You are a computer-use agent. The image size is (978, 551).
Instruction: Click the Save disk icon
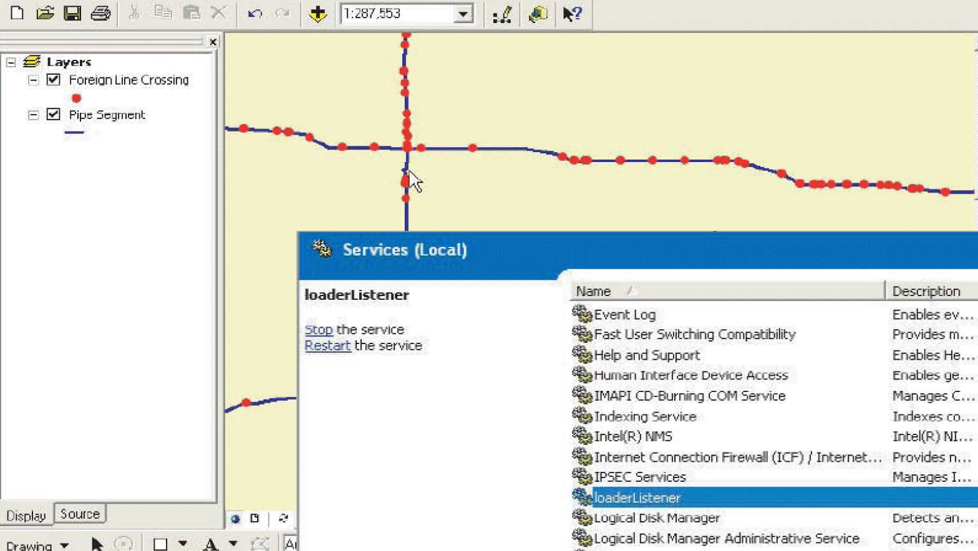click(72, 13)
